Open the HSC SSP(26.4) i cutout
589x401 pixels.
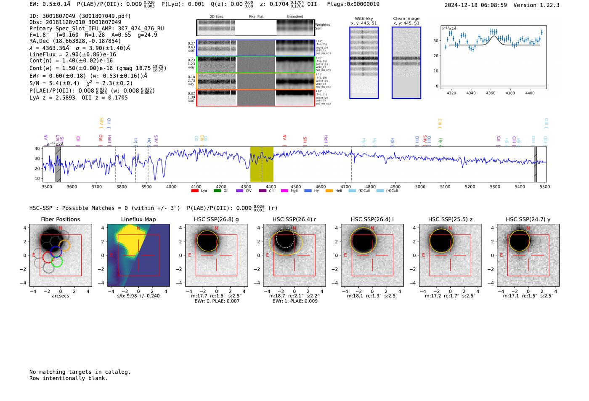[x=372, y=255]
